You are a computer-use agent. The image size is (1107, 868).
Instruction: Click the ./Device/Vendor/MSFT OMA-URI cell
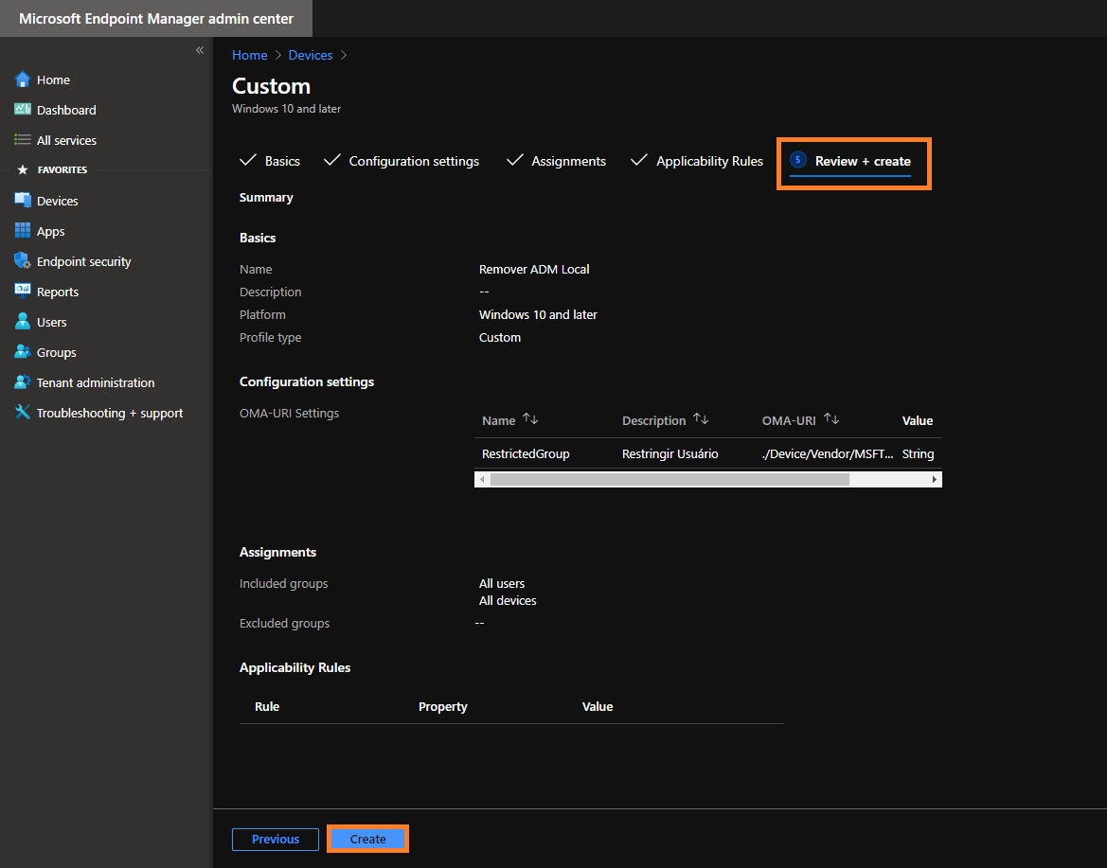(x=828, y=453)
